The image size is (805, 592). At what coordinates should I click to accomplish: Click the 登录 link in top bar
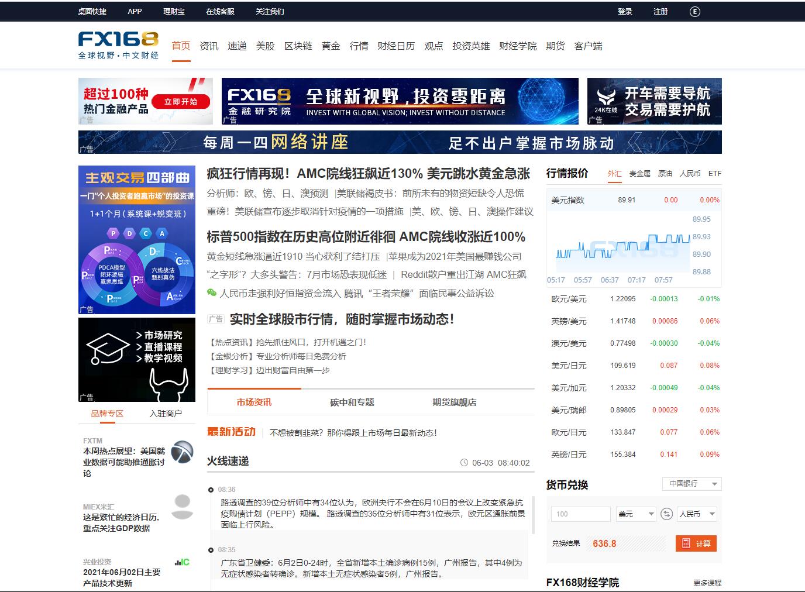click(x=625, y=12)
